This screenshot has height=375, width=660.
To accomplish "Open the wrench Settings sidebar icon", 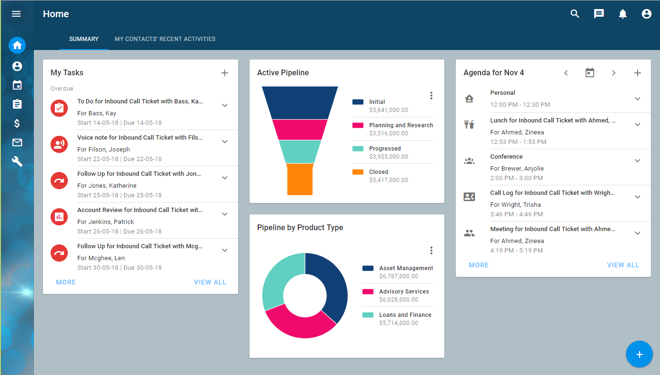I will click(17, 162).
